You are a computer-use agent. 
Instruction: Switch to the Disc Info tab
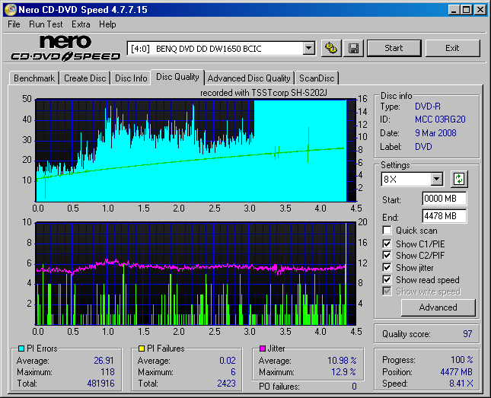pos(131,78)
